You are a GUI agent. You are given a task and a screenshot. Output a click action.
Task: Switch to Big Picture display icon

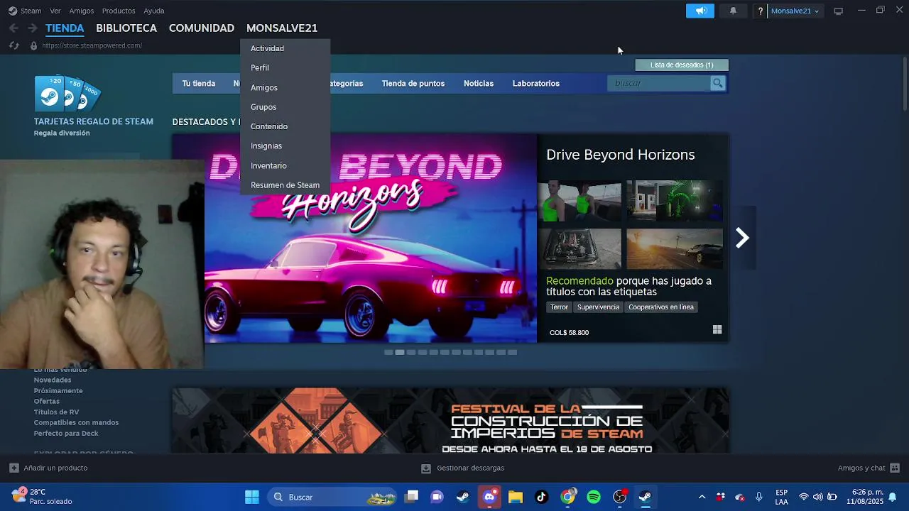tap(838, 11)
